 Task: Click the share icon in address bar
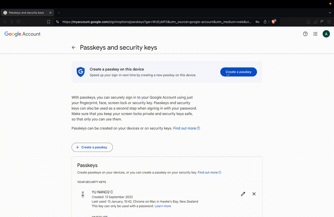tap(265, 22)
